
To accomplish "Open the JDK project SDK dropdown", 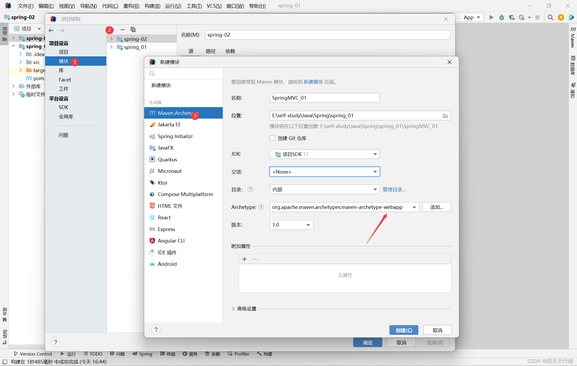I will click(x=324, y=154).
